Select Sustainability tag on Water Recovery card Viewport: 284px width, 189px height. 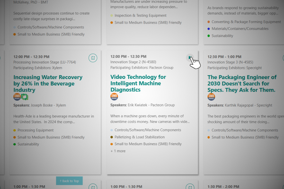click(x=26, y=144)
